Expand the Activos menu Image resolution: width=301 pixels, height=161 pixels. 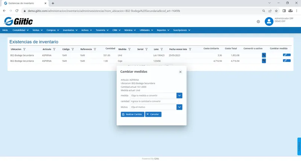pos(87,30)
